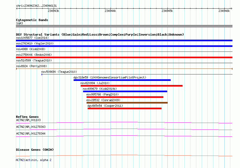Click the right arrow of the coordinate ruler
The width and height of the screenshot is (240, 168).
[231, 8]
